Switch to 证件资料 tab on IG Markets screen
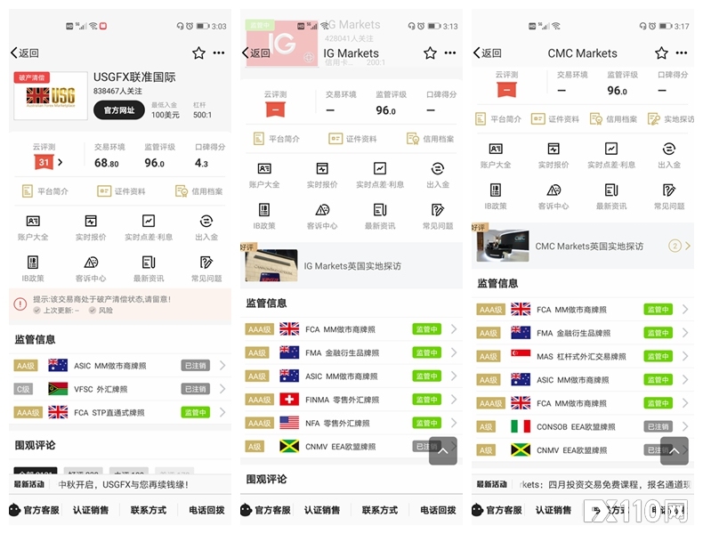 point(353,139)
